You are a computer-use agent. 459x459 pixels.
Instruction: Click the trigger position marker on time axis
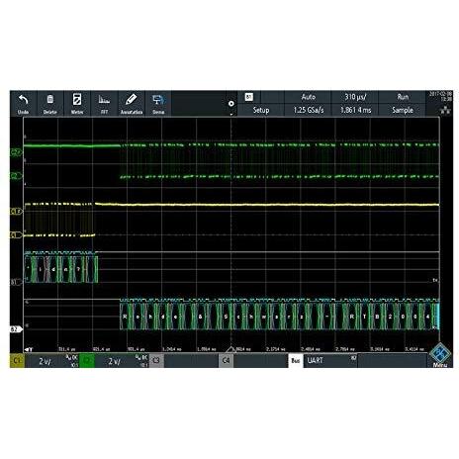click(x=231, y=349)
